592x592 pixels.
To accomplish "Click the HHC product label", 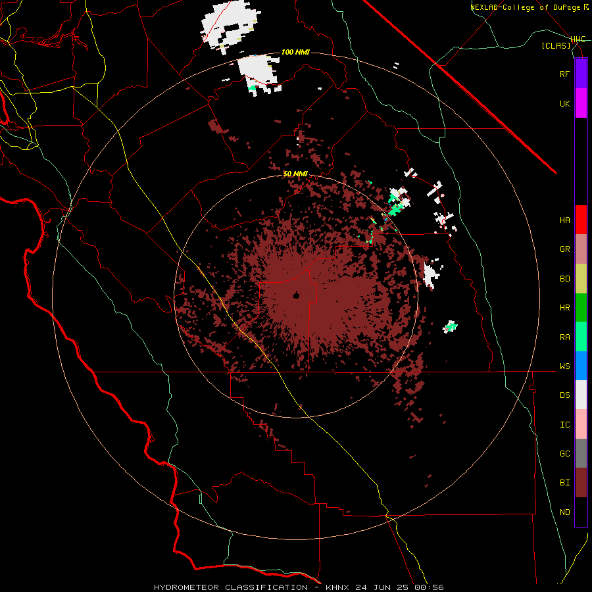I will (578, 39).
